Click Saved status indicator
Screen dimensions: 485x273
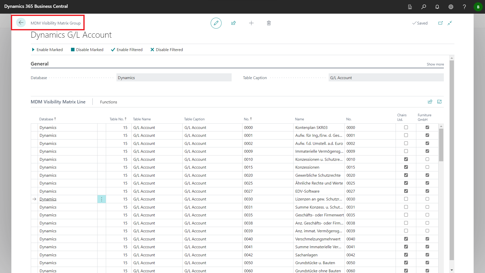pos(420,23)
